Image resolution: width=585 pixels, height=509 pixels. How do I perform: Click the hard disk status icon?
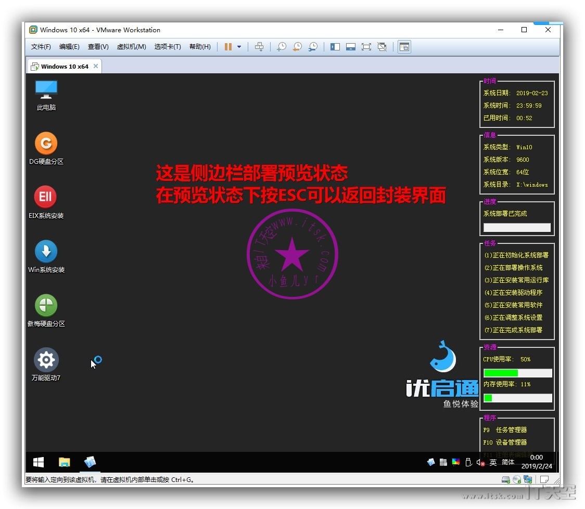point(505,479)
